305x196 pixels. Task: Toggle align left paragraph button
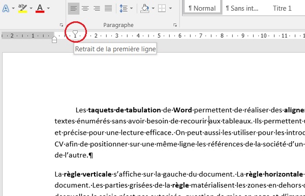(74, 8)
